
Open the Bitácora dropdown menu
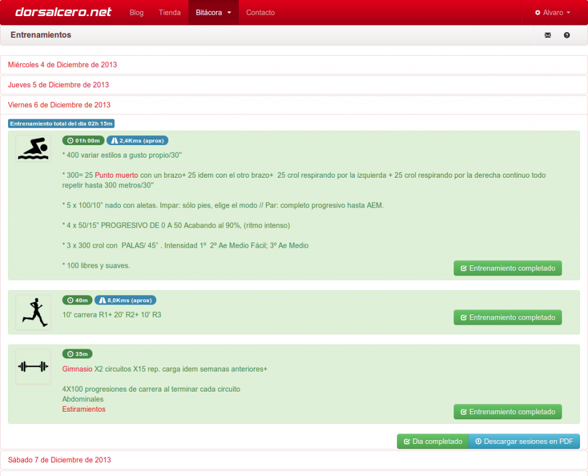[x=214, y=13]
